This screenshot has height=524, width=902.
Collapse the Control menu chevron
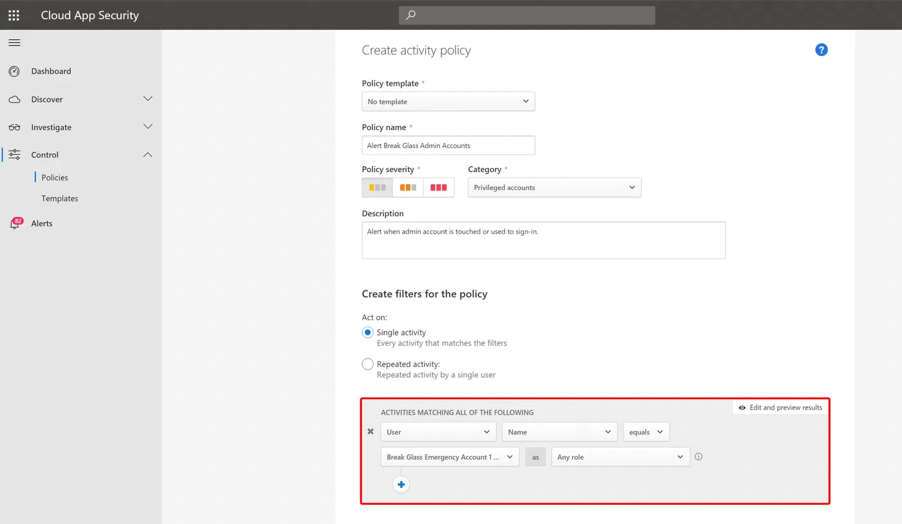pyautogui.click(x=148, y=155)
